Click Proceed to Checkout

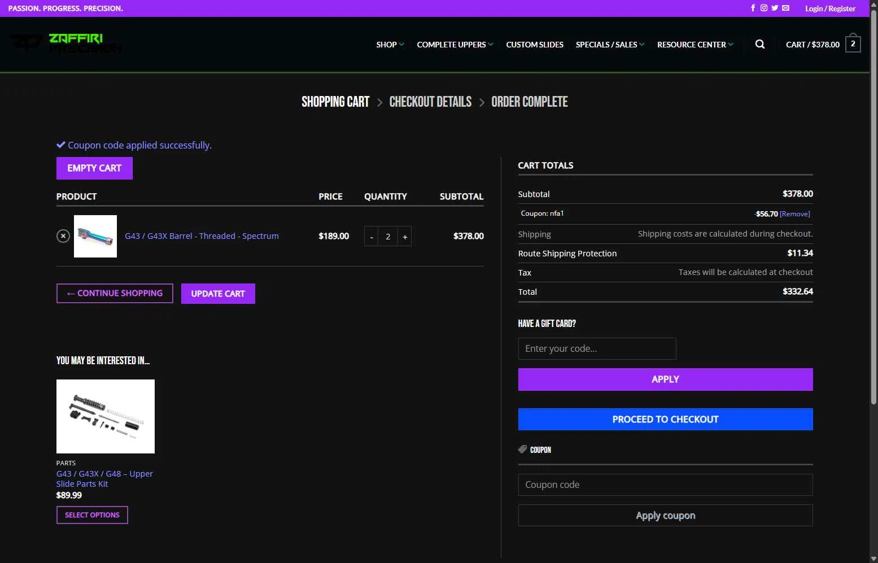tap(665, 419)
